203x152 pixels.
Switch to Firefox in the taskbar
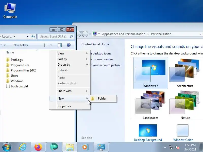38,147
